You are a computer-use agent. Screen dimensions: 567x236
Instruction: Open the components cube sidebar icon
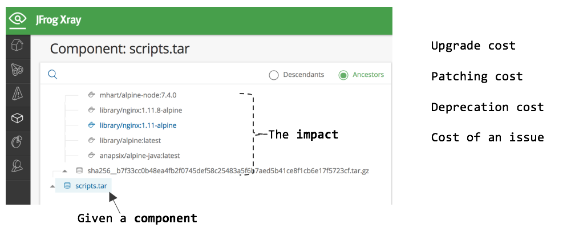tap(18, 118)
